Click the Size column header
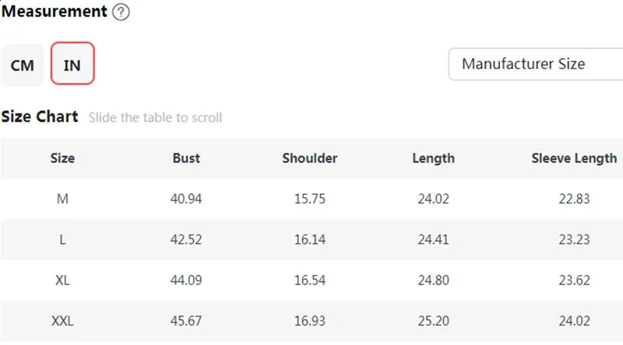The height and width of the screenshot is (345, 623). click(62, 159)
